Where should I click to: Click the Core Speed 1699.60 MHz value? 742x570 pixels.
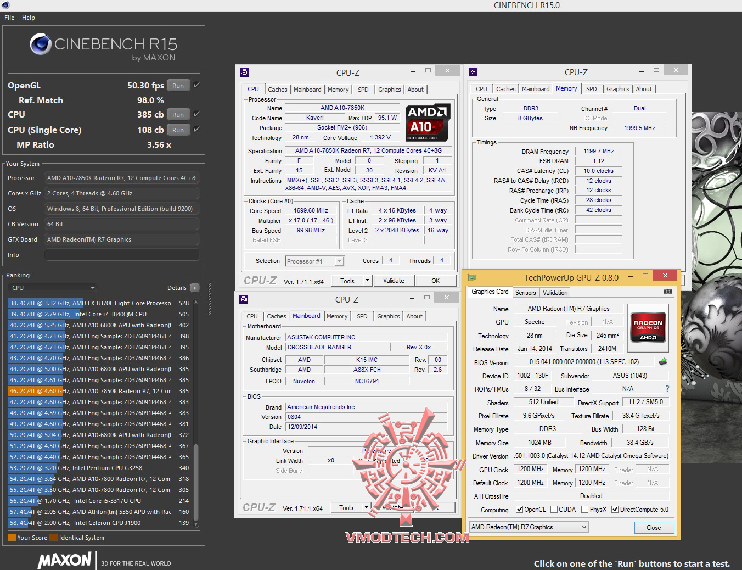311,210
